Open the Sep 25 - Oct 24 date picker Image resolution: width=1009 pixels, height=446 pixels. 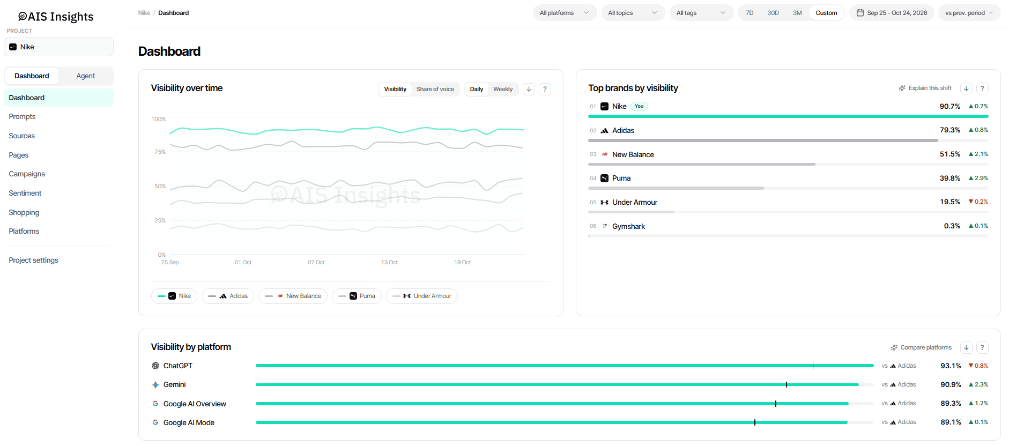(892, 13)
